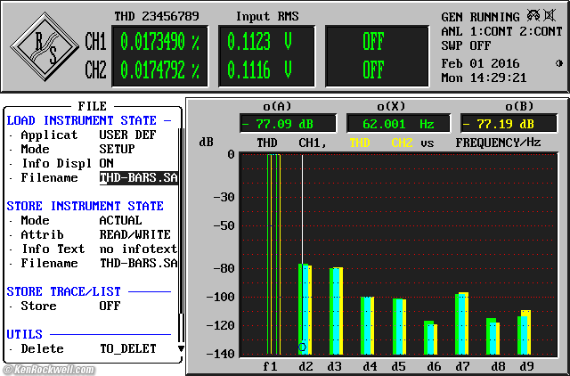570x376 pixels.
Task: Click the d9 harmonic bar
Action: [x=525, y=333]
